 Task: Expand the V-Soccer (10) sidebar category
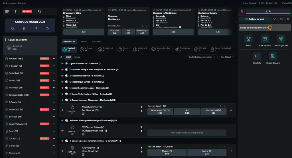coord(54,66)
